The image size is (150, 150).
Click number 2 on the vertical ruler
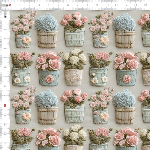(5, 29)
